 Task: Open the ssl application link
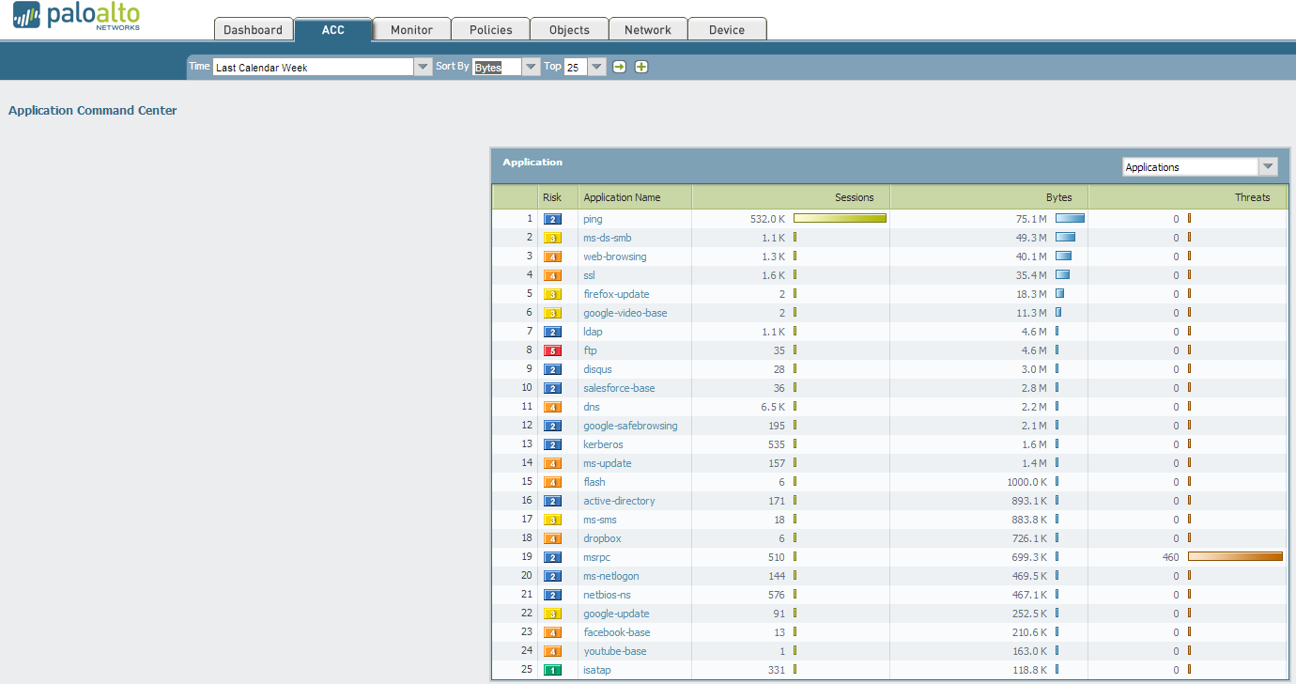[589, 275]
